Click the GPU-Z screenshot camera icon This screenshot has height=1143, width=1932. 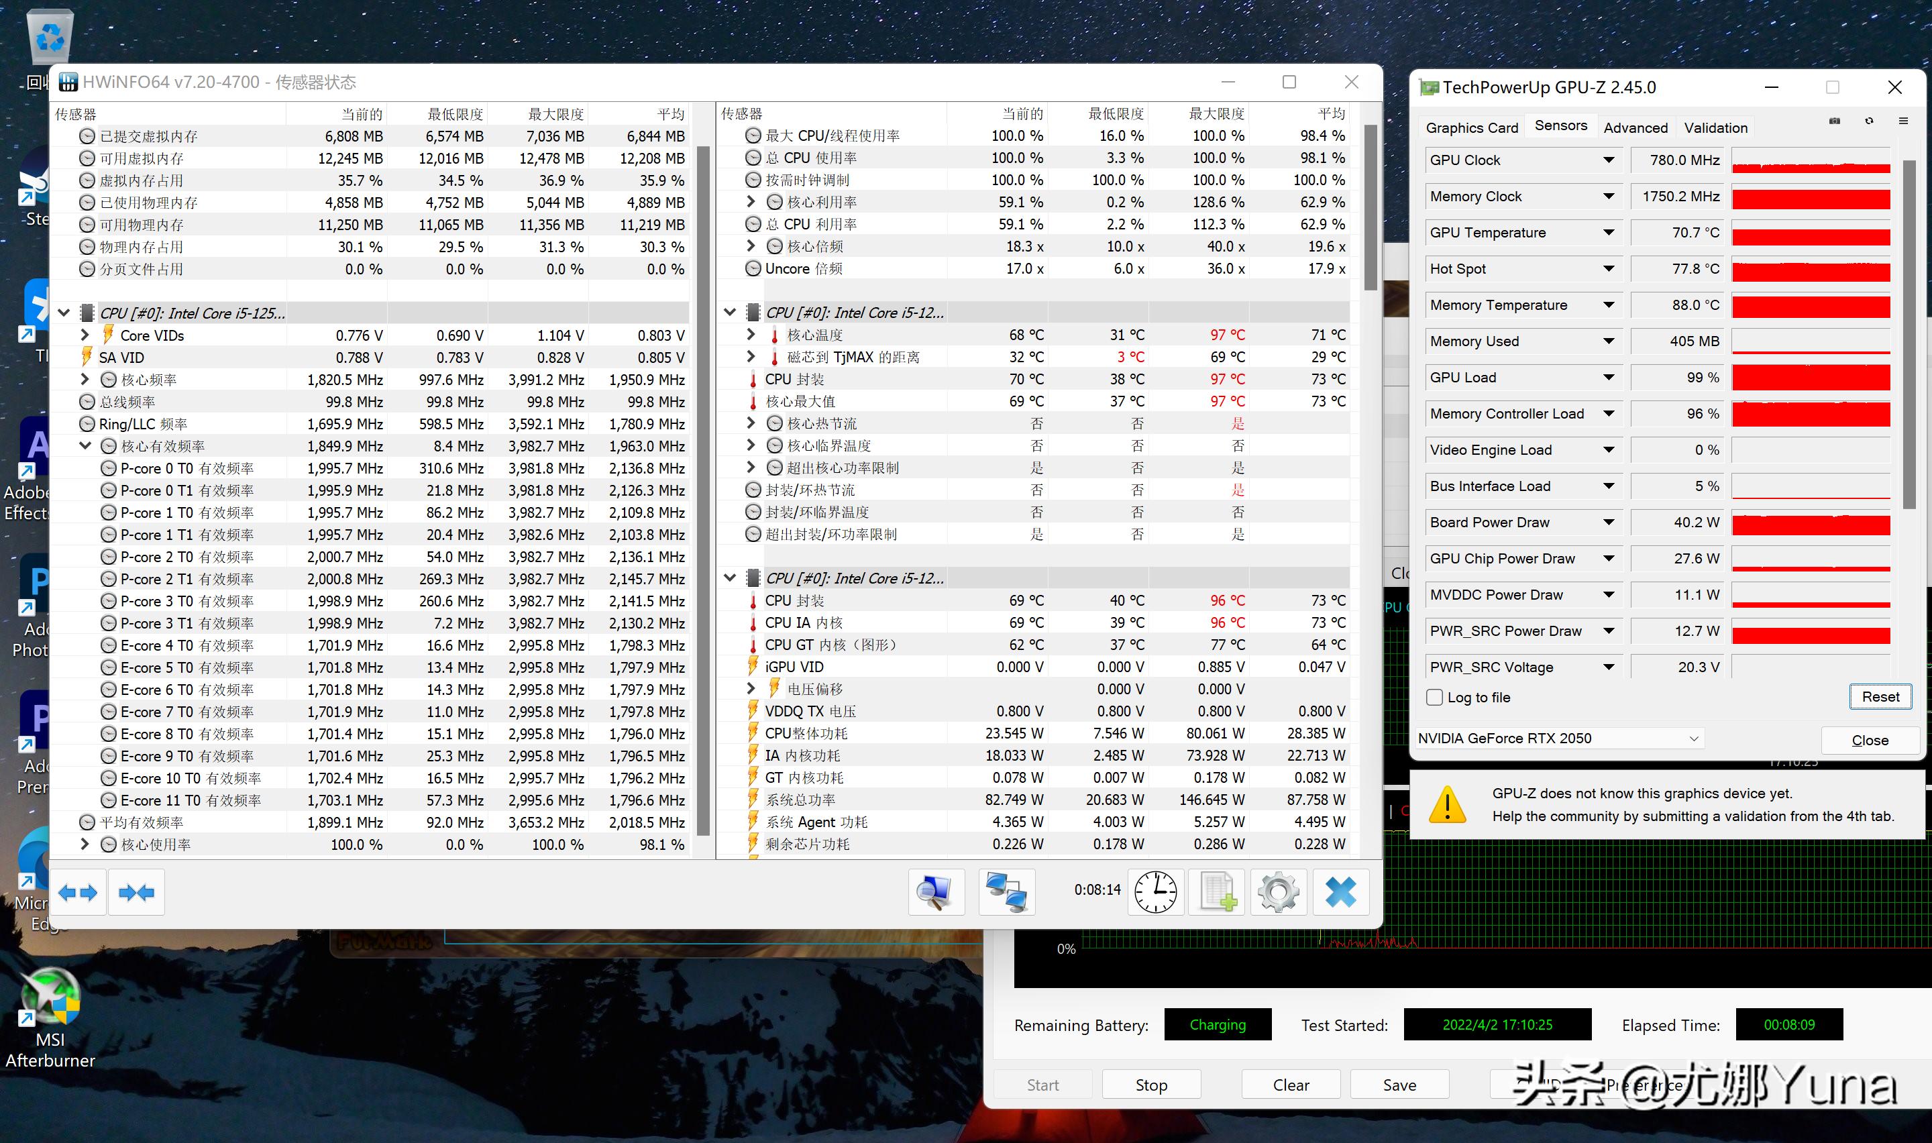[1834, 121]
